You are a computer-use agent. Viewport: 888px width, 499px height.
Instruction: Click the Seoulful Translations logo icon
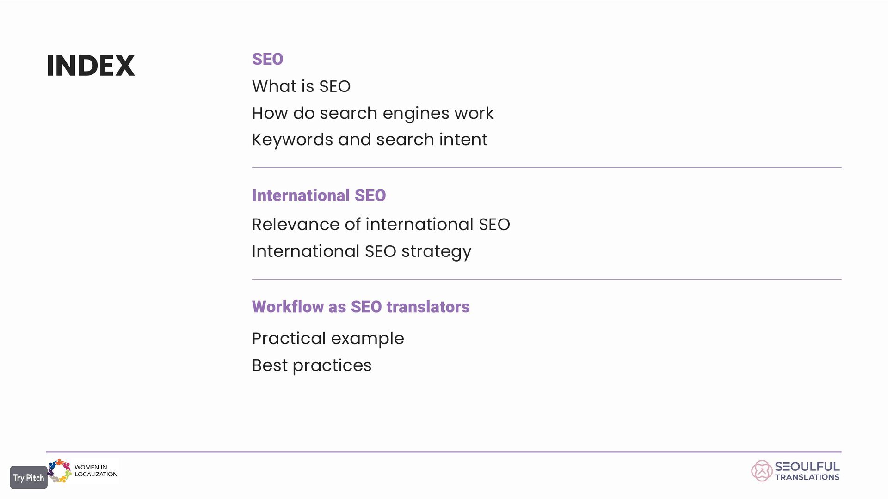tap(762, 471)
